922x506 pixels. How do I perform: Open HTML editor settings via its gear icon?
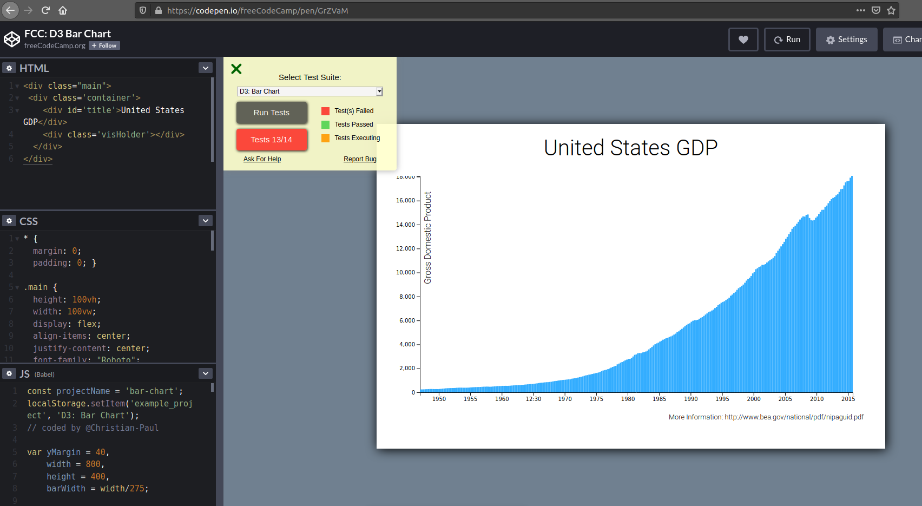coord(9,68)
